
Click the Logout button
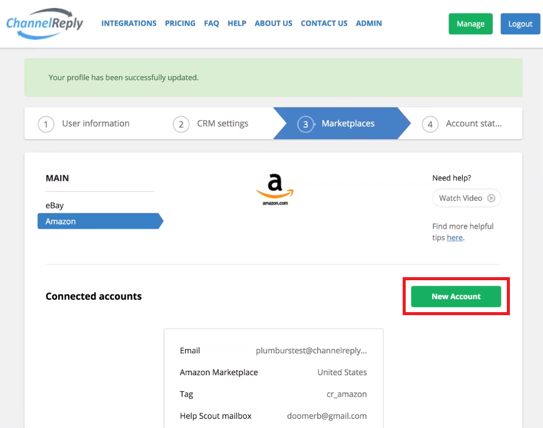click(x=520, y=23)
